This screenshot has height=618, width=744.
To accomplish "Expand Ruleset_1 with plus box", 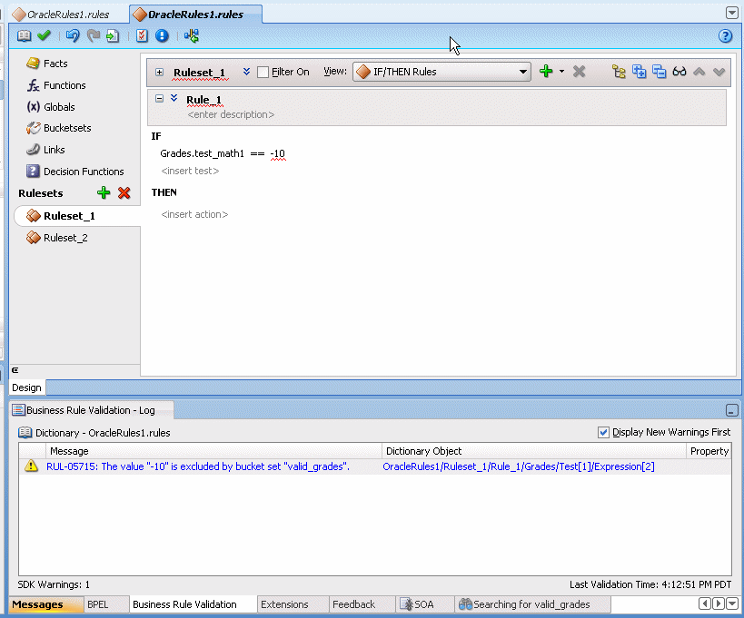I will click(x=160, y=72).
